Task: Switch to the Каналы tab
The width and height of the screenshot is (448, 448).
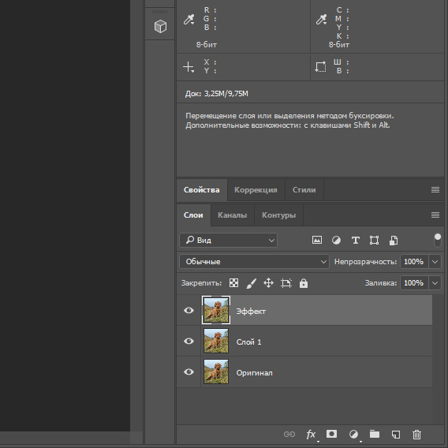Action: [x=233, y=215]
